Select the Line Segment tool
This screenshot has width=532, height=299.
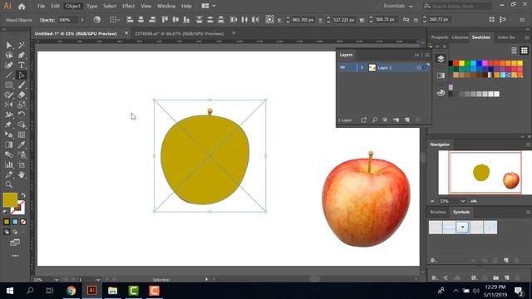pos(9,75)
